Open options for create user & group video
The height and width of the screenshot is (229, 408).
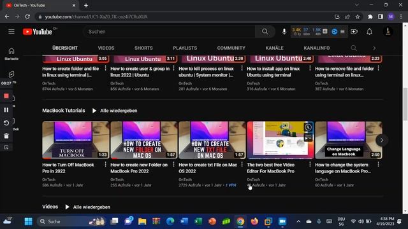point(173,68)
